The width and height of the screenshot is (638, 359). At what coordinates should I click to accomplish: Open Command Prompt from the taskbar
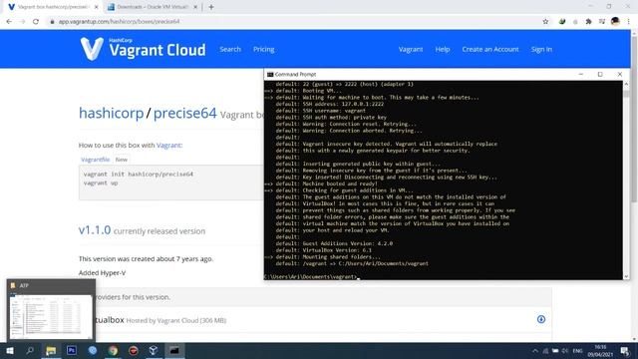tap(174, 350)
